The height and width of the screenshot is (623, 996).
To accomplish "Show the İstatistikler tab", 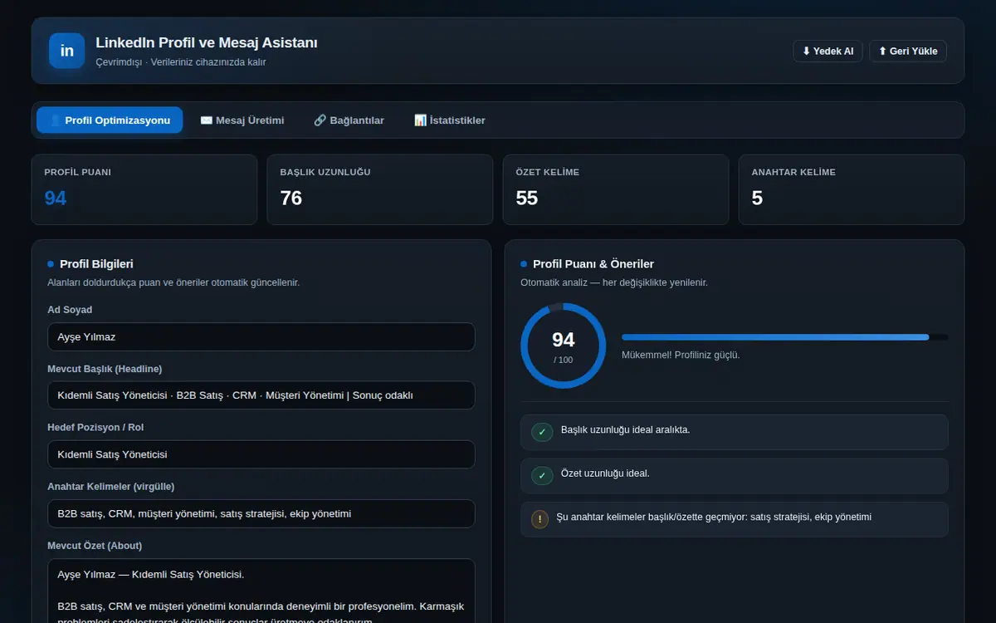I will pos(450,120).
